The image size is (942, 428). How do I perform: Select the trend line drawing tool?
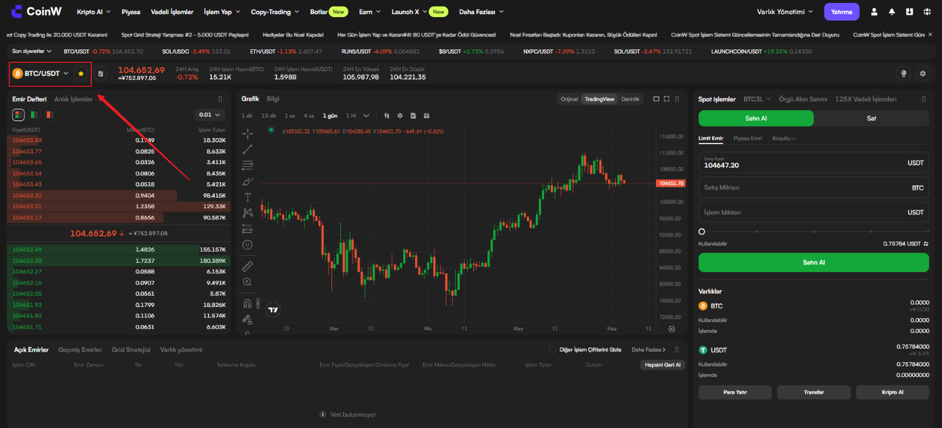coord(248,149)
